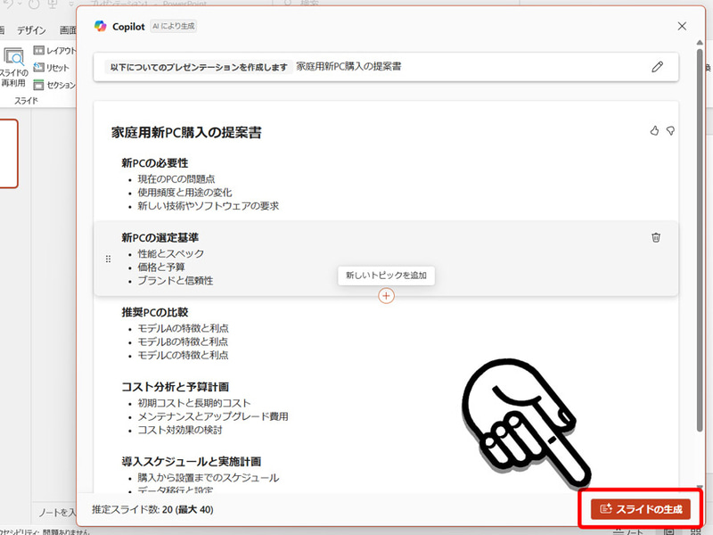Click the dialog's vertical scrollbar thumb
The height and width of the screenshot is (535, 713).
[700, 240]
